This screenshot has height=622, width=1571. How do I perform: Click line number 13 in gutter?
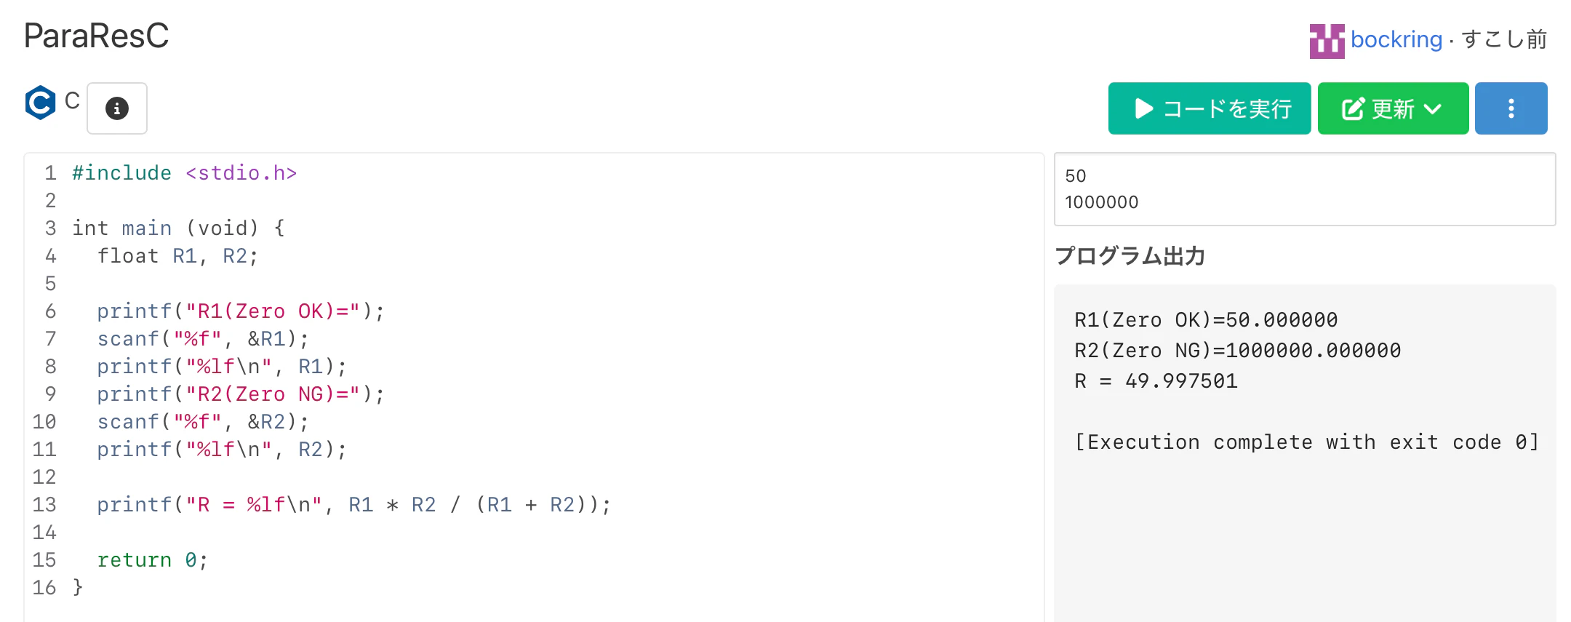coord(44,505)
